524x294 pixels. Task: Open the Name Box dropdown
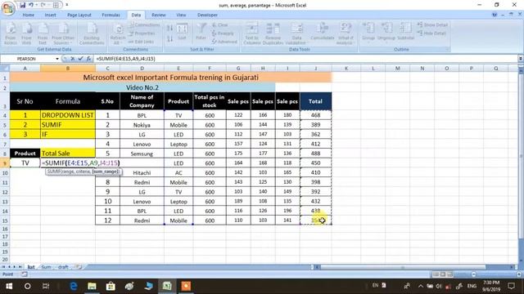(57, 59)
